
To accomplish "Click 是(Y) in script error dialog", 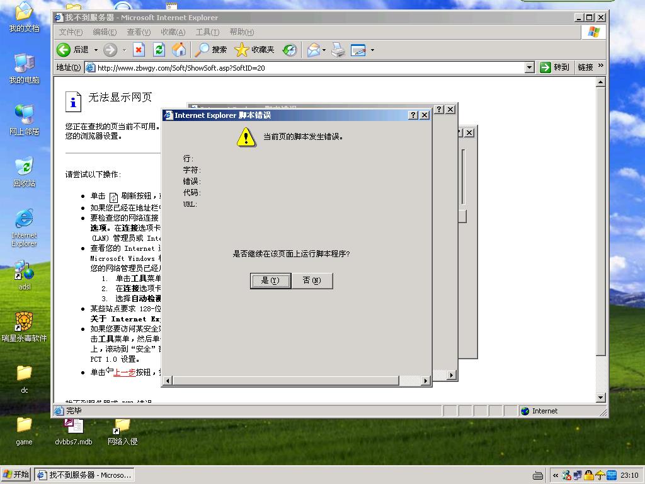I will [270, 280].
